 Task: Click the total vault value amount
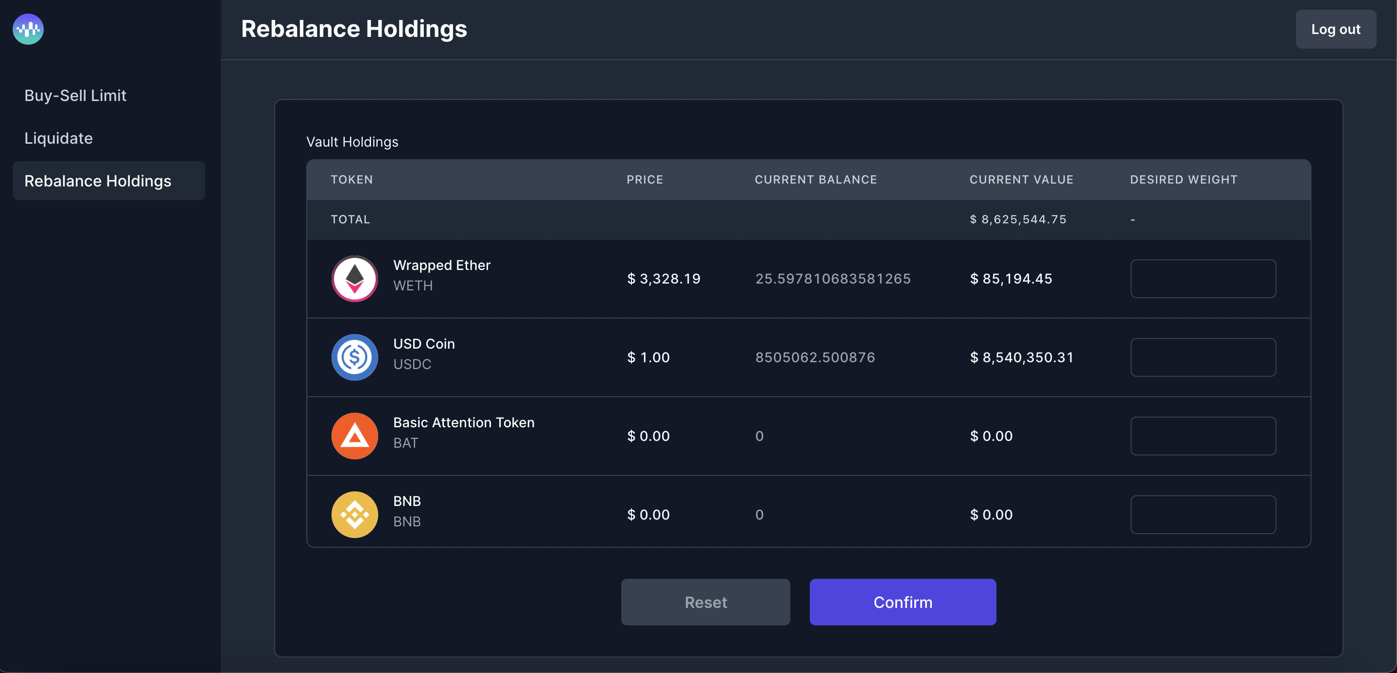(1018, 219)
